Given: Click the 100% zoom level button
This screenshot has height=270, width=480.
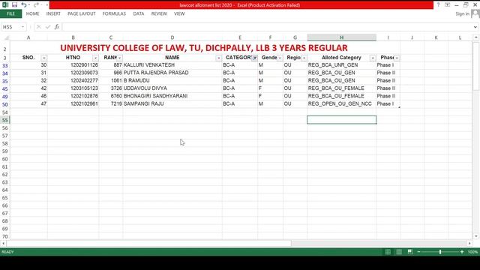Looking at the screenshot, I should tap(472, 252).
